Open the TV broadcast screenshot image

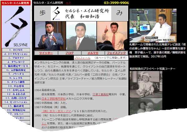pos(153,25)
